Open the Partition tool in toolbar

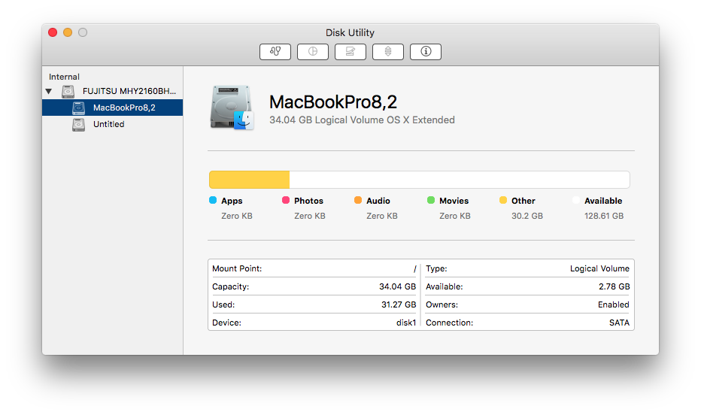312,51
